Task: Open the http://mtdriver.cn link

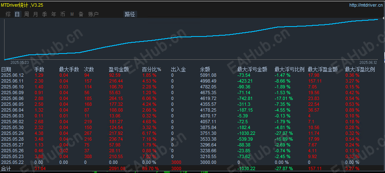Action: (x=367, y=5)
